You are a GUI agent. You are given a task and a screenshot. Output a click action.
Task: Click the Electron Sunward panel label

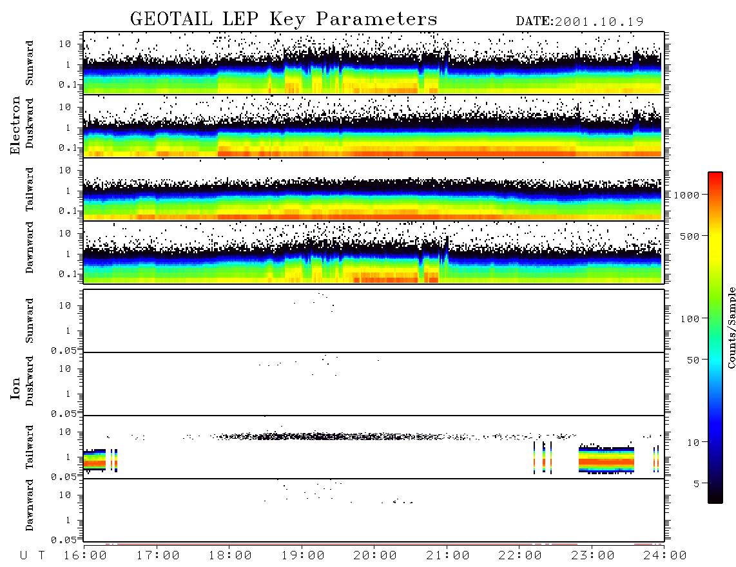click(30, 63)
